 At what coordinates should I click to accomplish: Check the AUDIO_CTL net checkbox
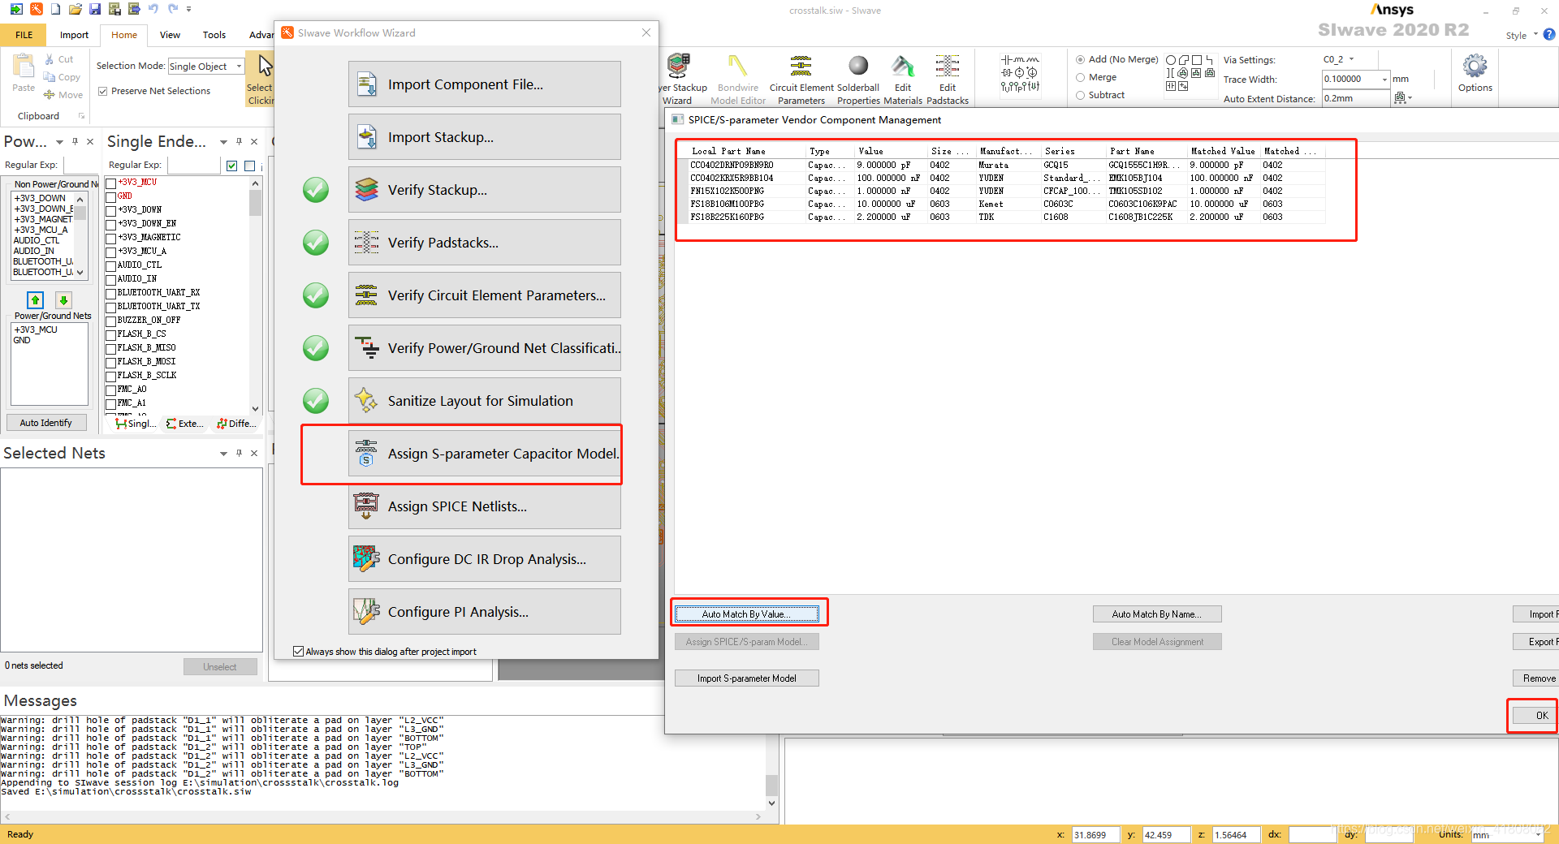(x=111, y=265)
